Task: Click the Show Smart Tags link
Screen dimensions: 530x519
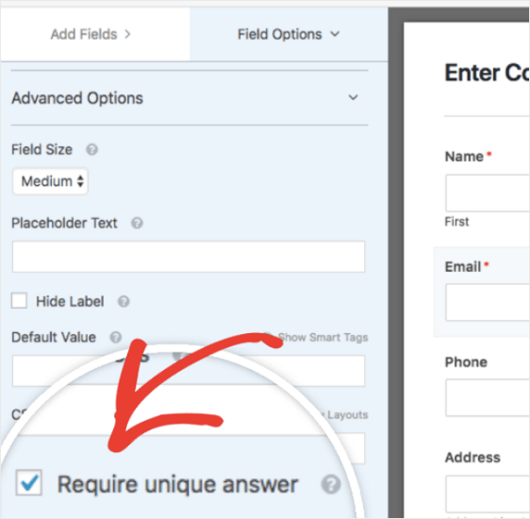Action: coord(323,338)
